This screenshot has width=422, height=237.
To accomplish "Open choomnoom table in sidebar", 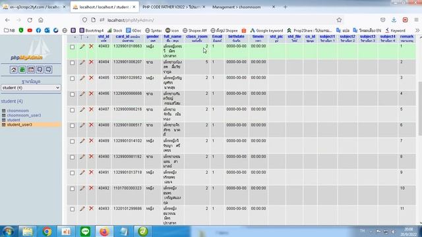I will pos(18,111).
